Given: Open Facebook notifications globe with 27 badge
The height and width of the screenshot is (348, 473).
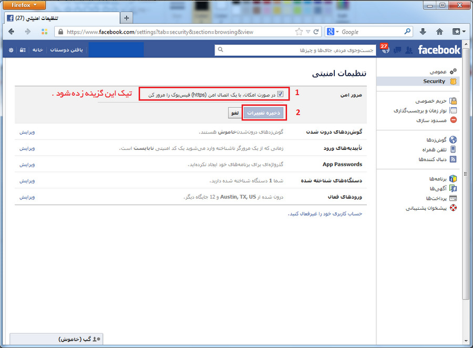Looking at the screenshot, I should pos(385,49).
